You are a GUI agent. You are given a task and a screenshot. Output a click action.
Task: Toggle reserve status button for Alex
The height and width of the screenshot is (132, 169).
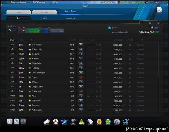12,96
